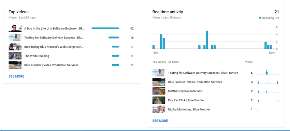
Task: Click thumbnail of A Day in the Life video
Action: coord(15,29)
